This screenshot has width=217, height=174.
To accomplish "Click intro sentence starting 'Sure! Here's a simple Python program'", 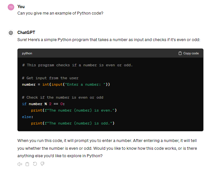I will 109,40.
